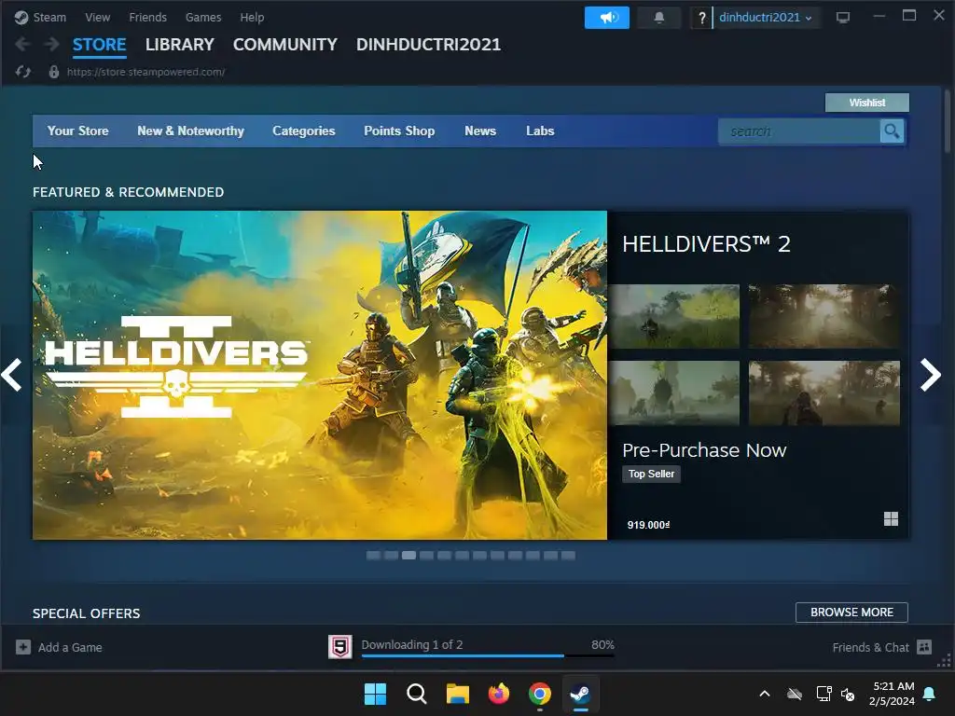
Task: Expand the Categories menu
Action: coord(304,131)
